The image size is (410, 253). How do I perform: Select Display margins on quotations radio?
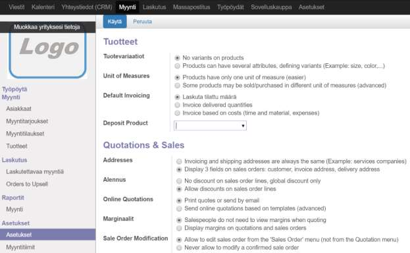tap(179, 228)
